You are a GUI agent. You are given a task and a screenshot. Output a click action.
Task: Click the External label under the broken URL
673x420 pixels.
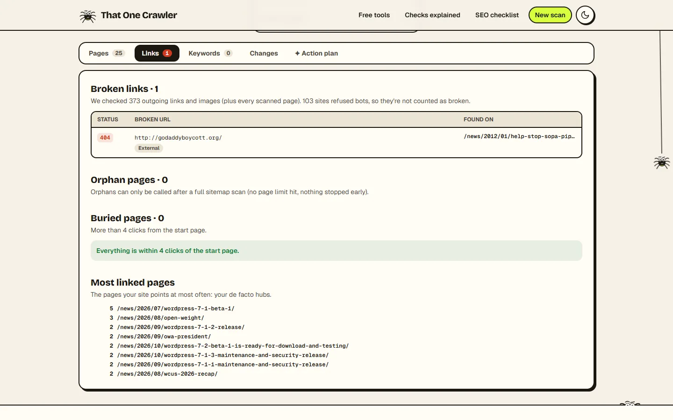click(149, 148)
